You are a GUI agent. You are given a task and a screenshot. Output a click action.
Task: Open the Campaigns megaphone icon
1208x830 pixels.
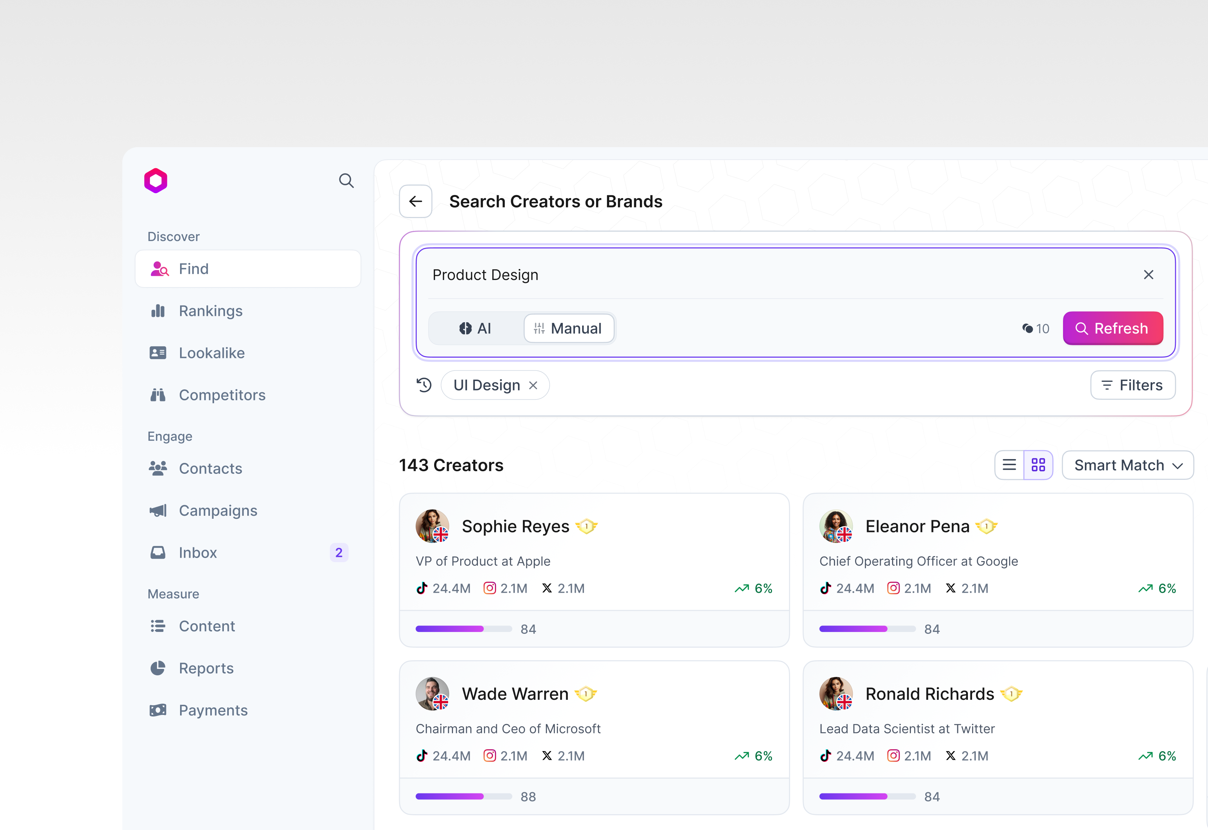coord(158,510)
